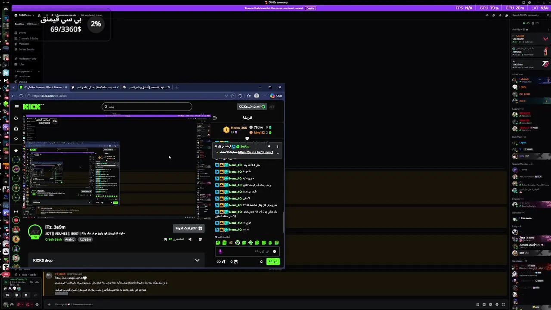Viewport: 551px width, 310px height.
Task: Open the VALORANT activity card
Action: [530, 39]
